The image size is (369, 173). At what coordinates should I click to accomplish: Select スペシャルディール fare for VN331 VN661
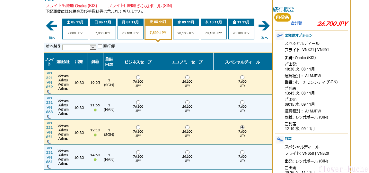click(x=242, y=152)
